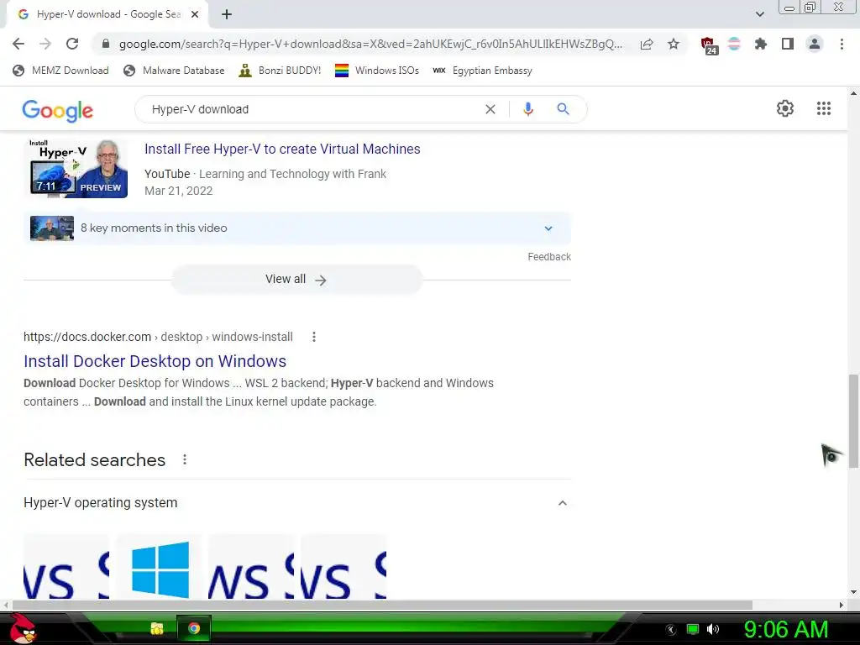The width and height of the screenshot is (860, 645).
Task: Open the MEMZ Download bookmark
Action: point(60,71)
